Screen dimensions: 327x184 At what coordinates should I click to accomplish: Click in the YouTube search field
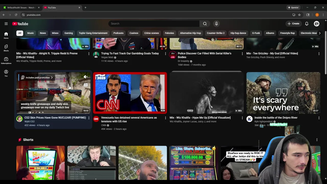pos(154,24)
